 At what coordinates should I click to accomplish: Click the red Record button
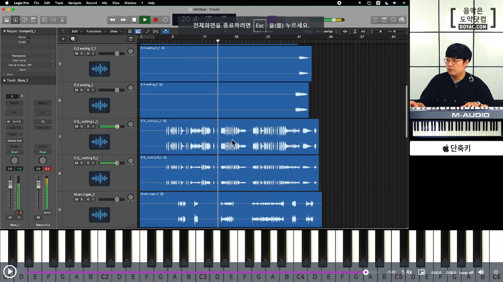pyautogui.click(x=155, y=20)
